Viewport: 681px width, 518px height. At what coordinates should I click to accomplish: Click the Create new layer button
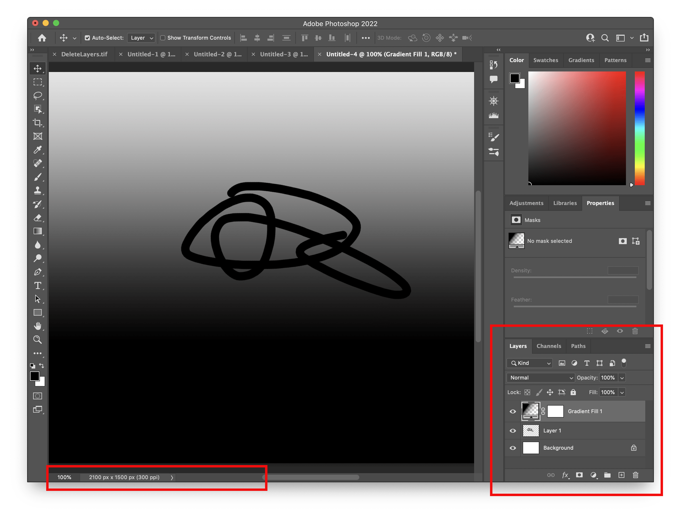click(x=621, y=475)
